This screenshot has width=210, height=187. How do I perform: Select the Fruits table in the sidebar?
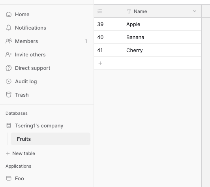pyautogui.click(x=51, y=139)
